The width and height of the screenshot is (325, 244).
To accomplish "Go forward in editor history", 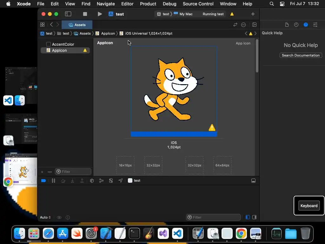I will (58, 25).
